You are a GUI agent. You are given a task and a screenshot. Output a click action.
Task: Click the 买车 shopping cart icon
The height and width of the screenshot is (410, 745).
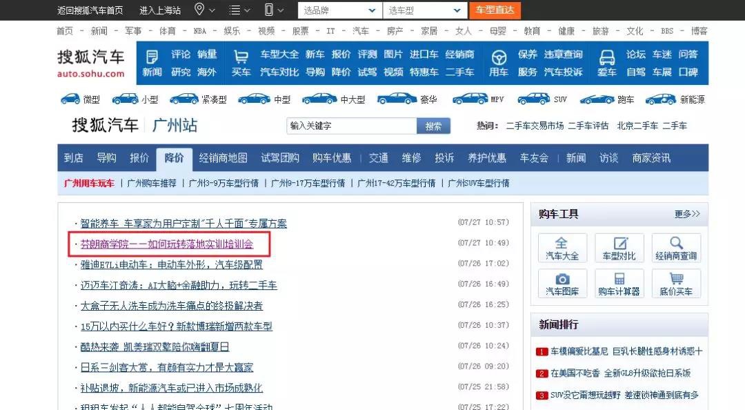pos(241,57)
